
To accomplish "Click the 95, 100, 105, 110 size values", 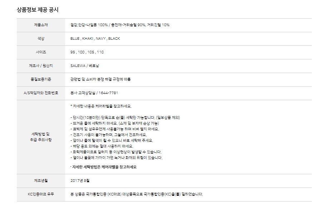I will tap(87, 52).
